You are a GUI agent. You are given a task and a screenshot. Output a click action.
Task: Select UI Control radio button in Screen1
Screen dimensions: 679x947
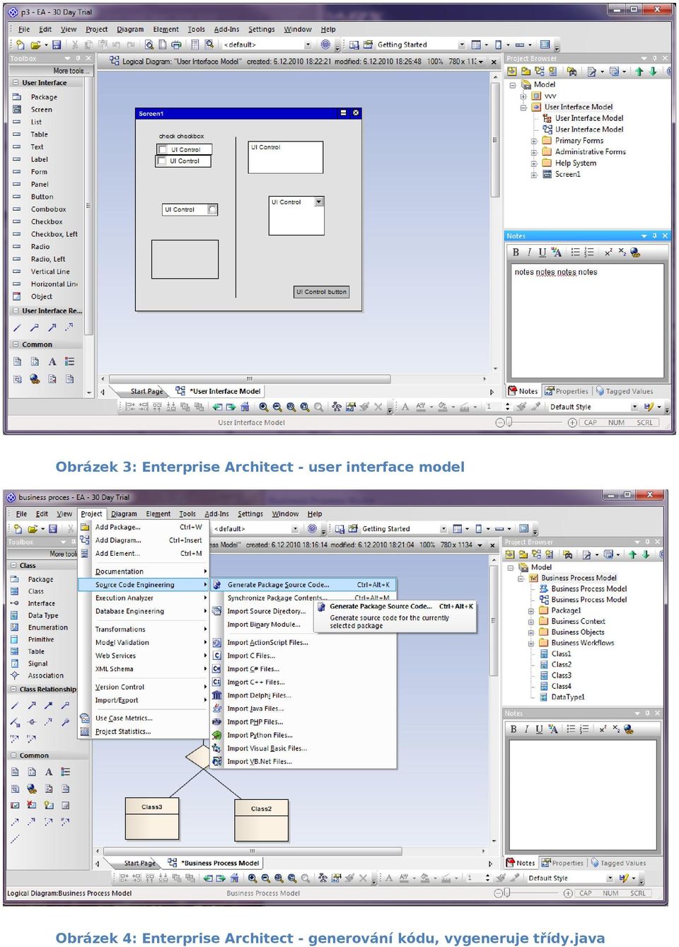[212, 209]
